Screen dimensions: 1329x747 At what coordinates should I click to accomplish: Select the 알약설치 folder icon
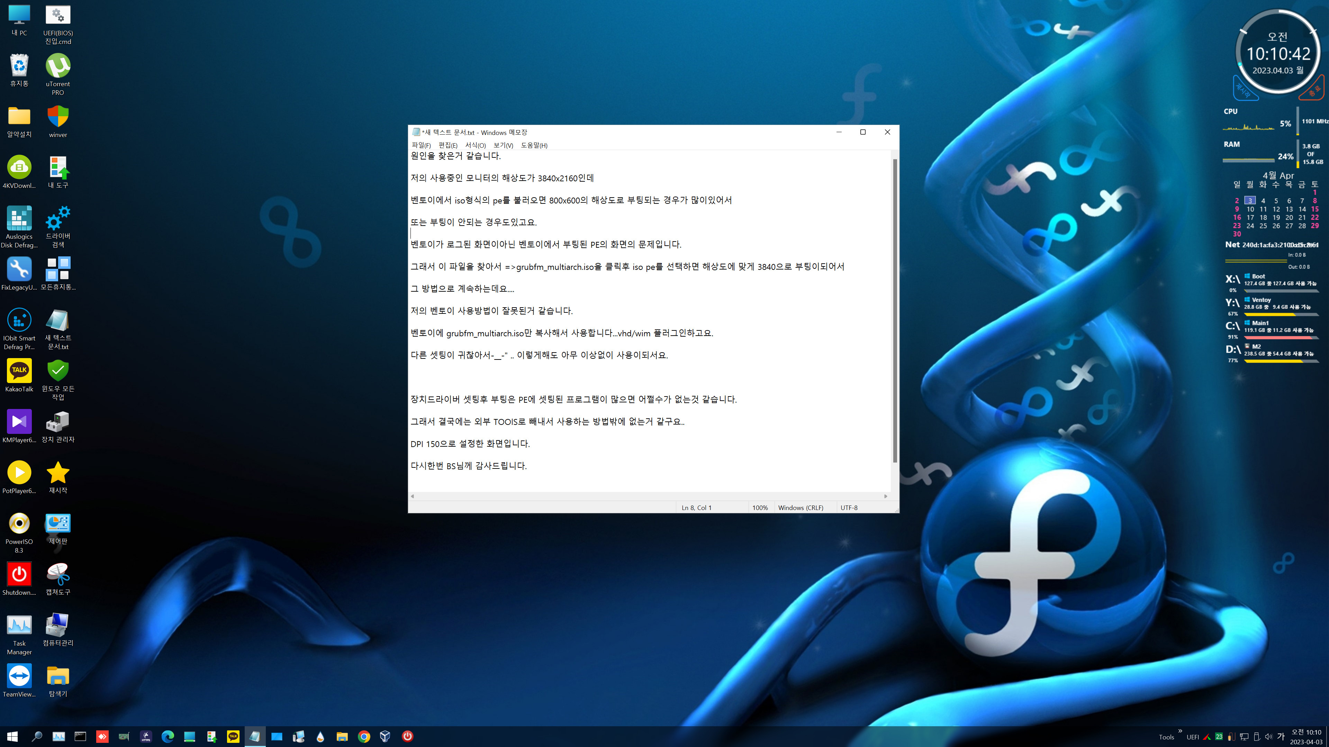pyautogui.click(x=19, y=122)
